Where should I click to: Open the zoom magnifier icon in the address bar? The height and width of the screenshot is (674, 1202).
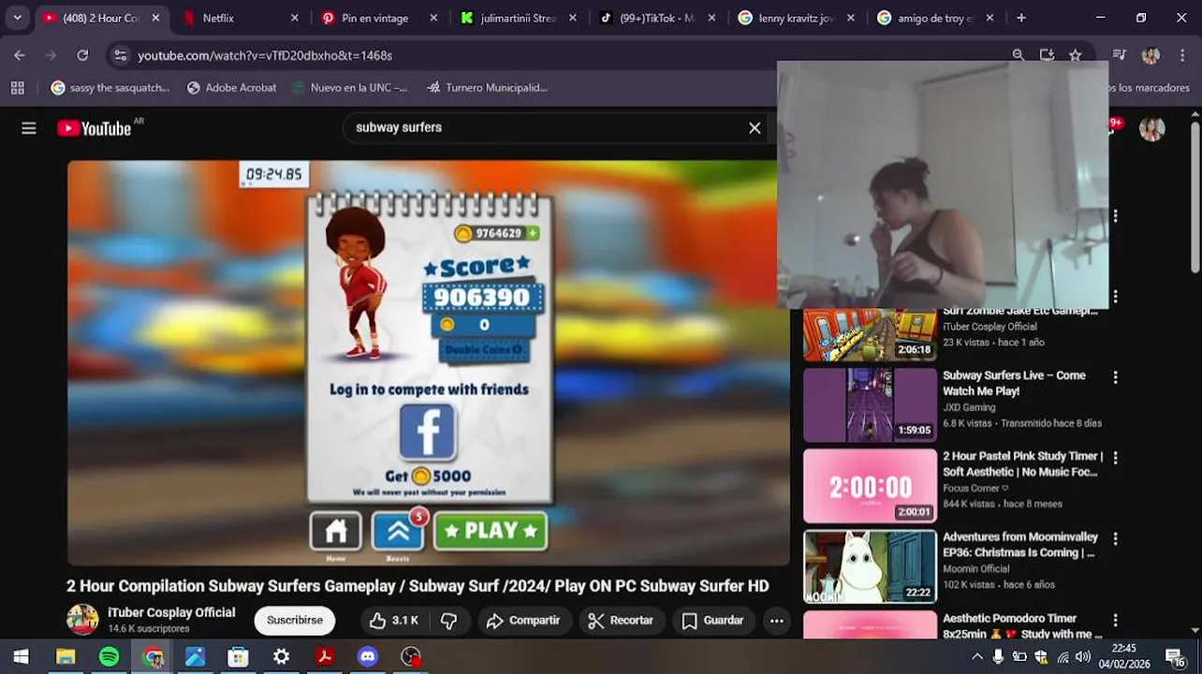tap(1019, 55)
